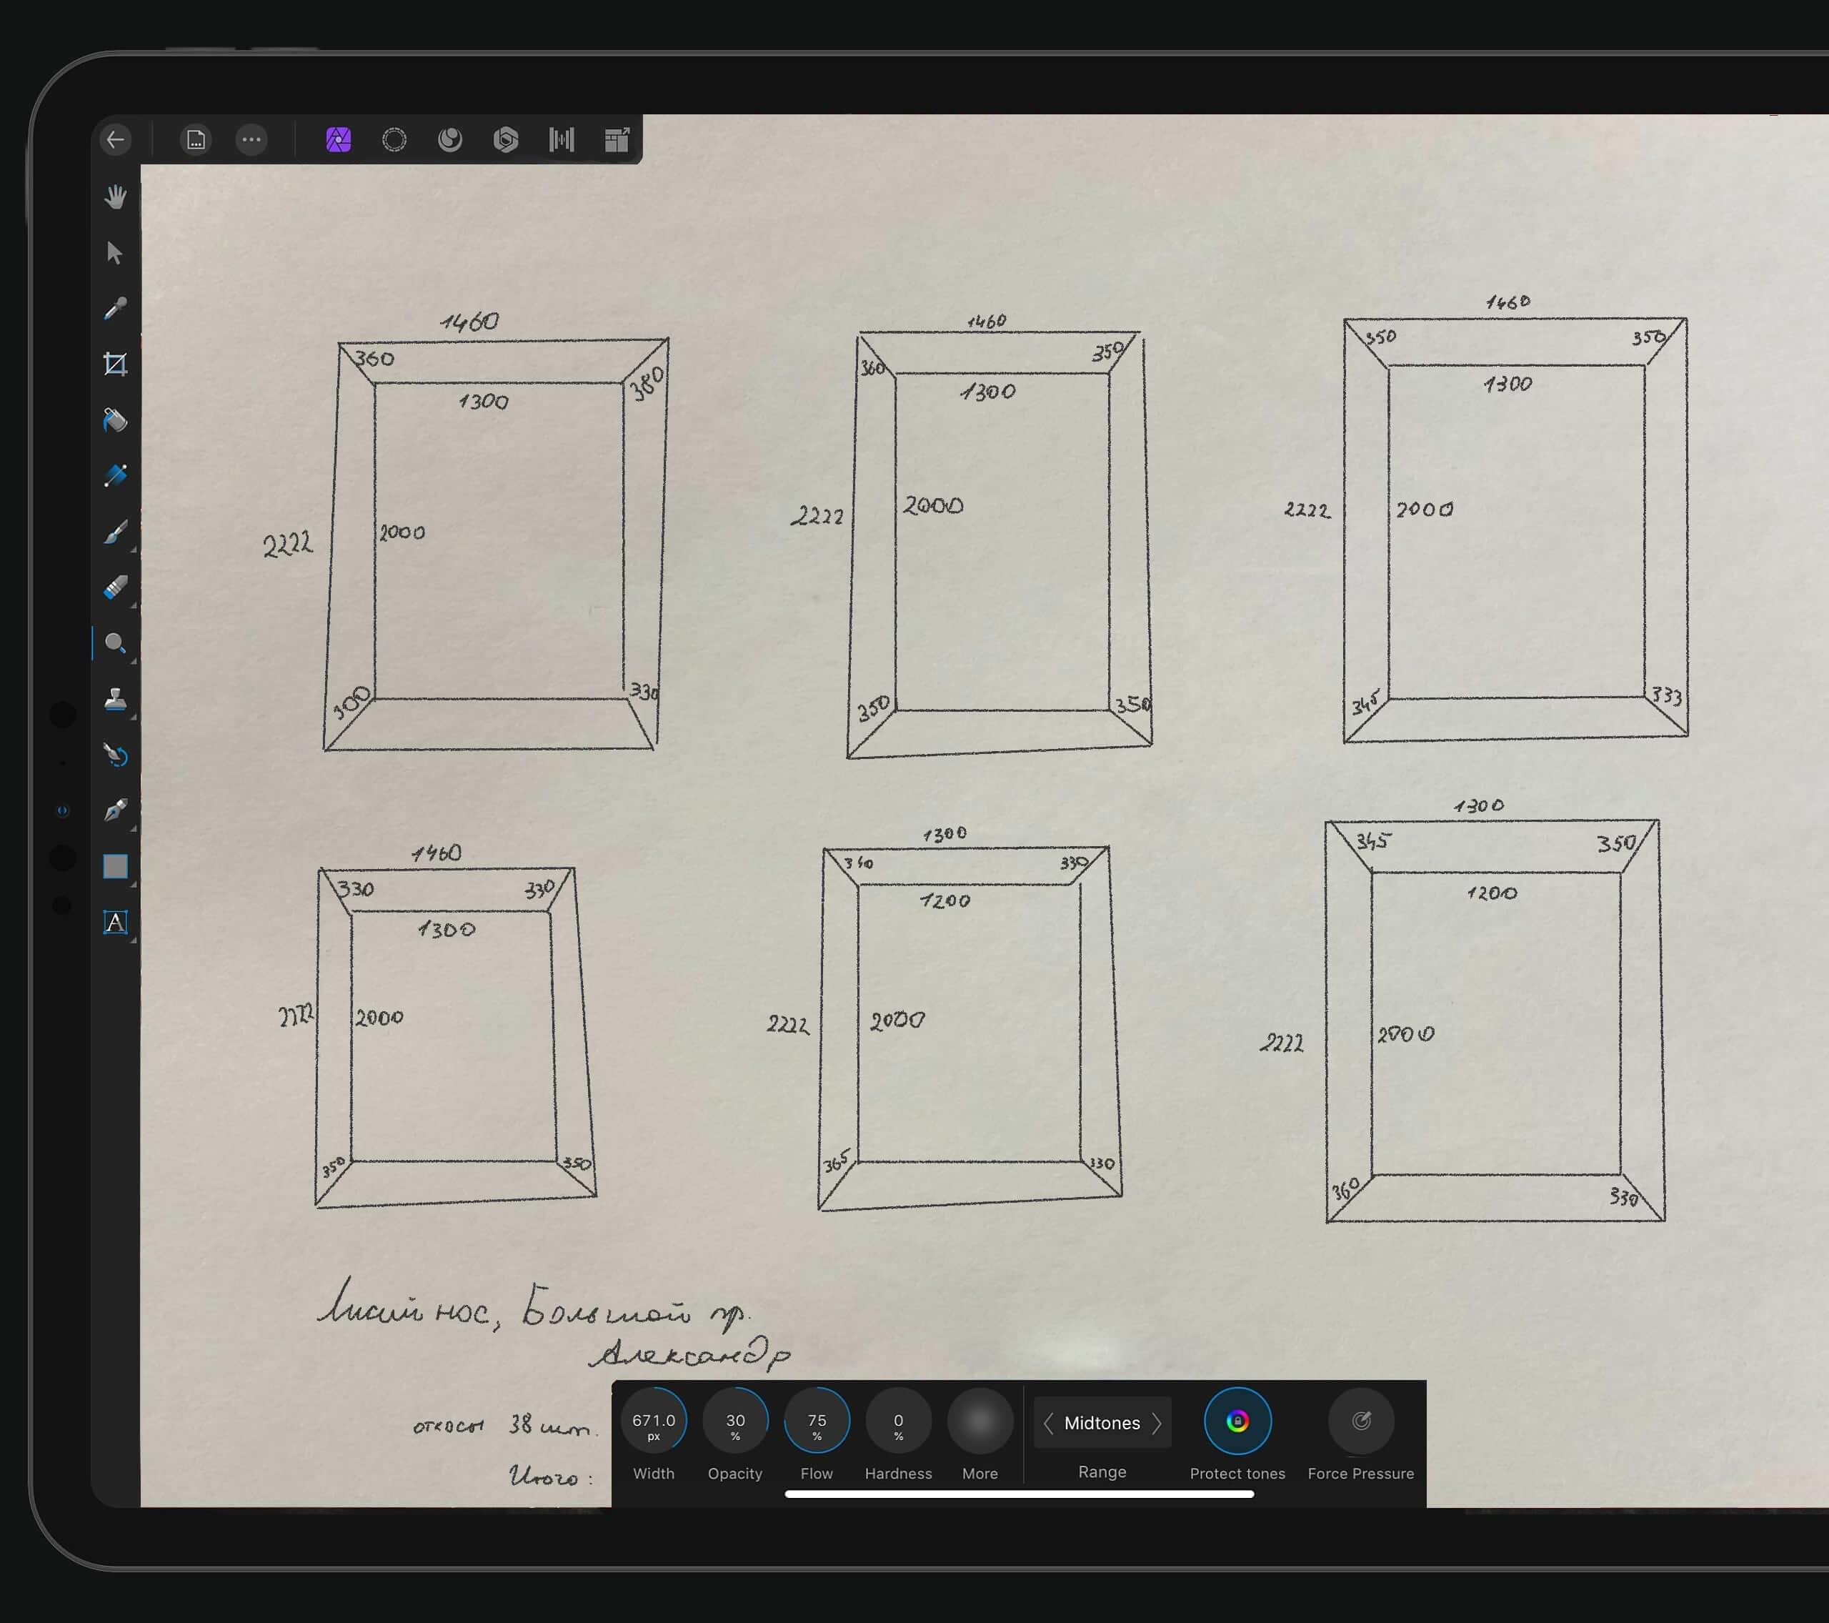Open the More brush settings
Screen dimensions: 1829x1623
[980, 1421]
